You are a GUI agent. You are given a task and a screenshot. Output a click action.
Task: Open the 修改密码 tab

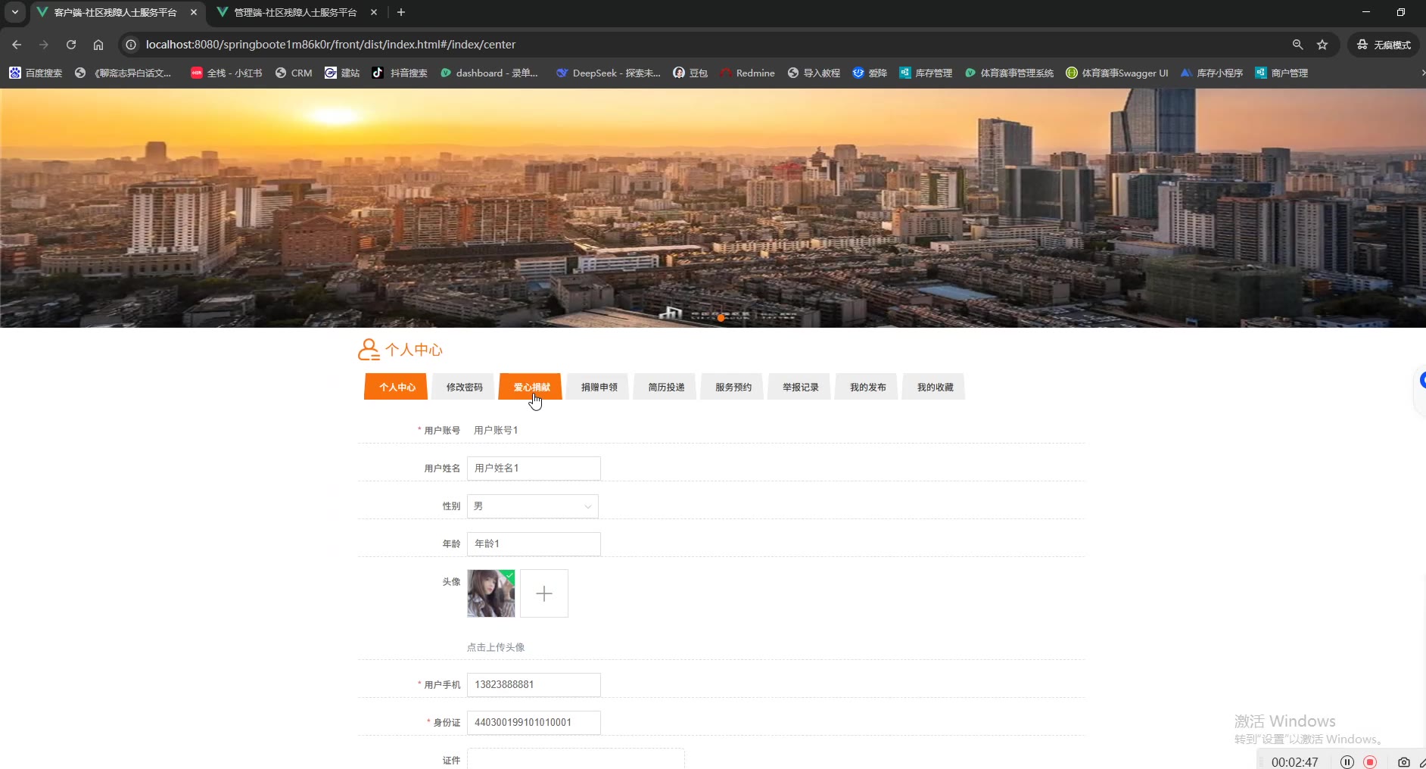click(x=464, y=387)
